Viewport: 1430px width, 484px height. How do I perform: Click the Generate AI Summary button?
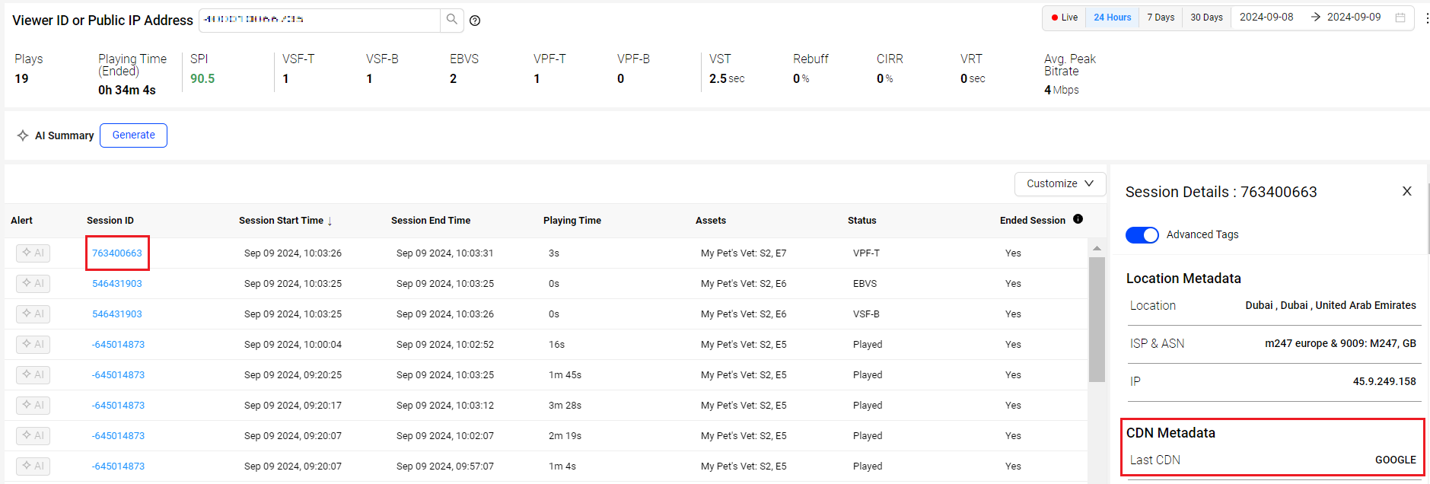click(x=133, y=135)
